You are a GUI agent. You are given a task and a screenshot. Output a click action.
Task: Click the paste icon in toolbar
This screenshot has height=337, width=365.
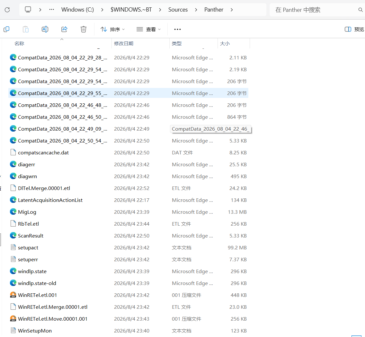26,29
